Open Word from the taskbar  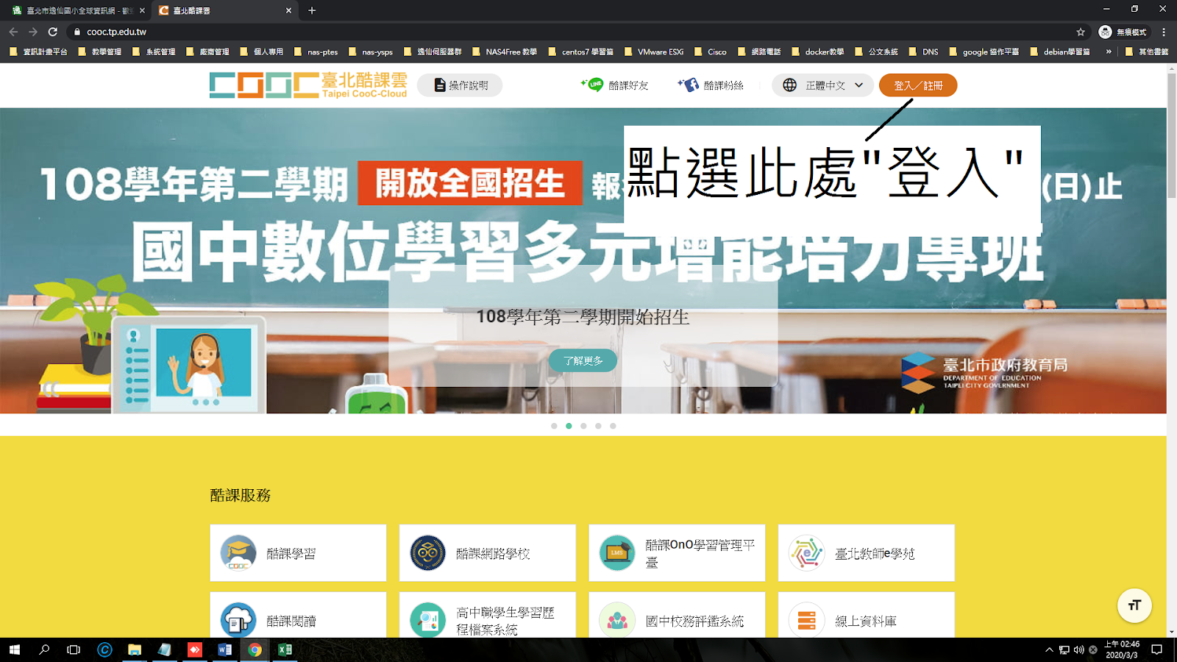point(225,649)
